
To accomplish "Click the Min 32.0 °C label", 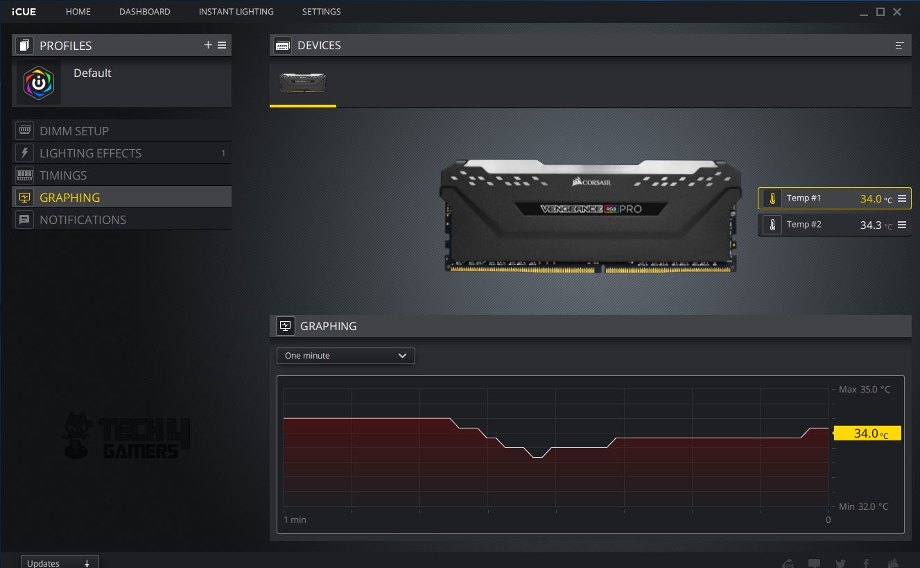I will tap(863, 506).
